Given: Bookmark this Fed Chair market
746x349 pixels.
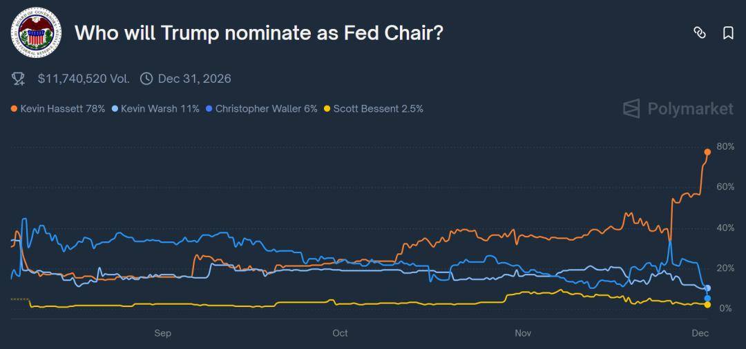Looking at the screenshot, I should pos(728,32).
